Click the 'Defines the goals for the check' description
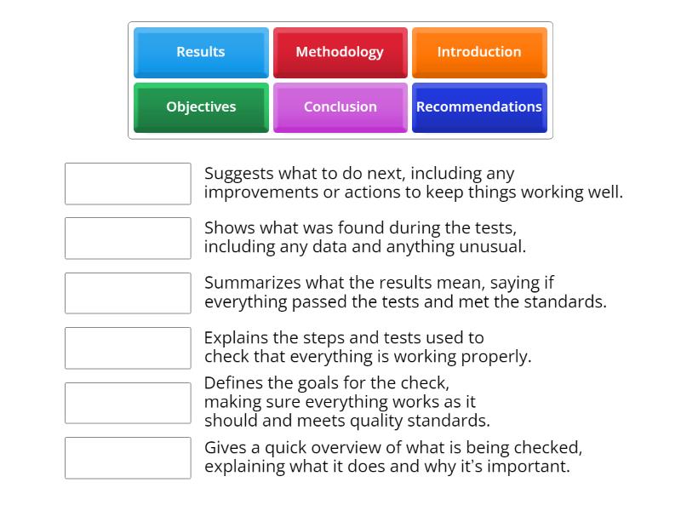This screenshot has width=681, height=511. pyautogui.click(x=346, y=402)
